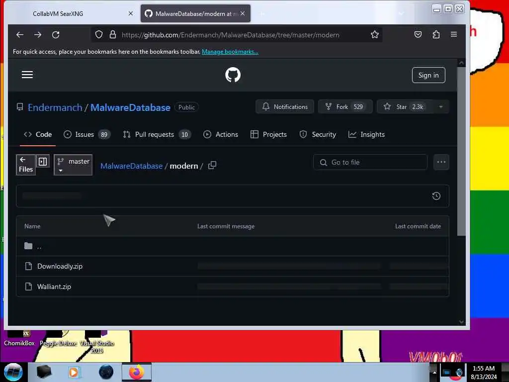Open the more options ellipsis button

pos(441,162)
